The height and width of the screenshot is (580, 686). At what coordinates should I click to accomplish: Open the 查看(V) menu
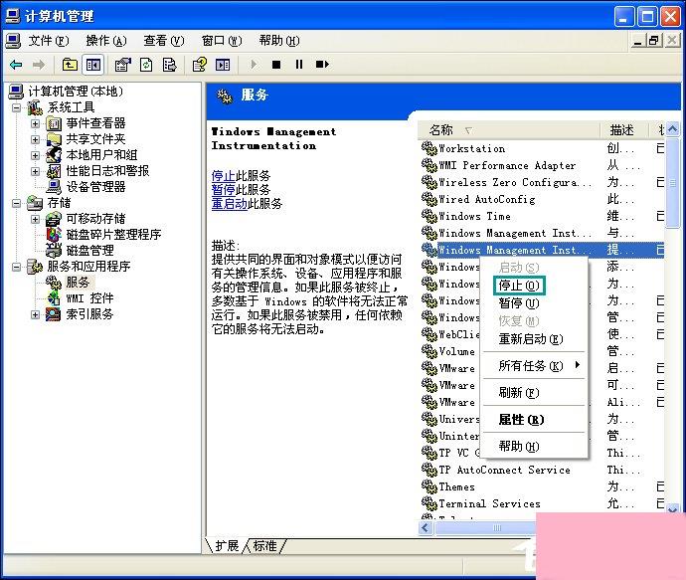pyautogui.click(x=164, y=41)
